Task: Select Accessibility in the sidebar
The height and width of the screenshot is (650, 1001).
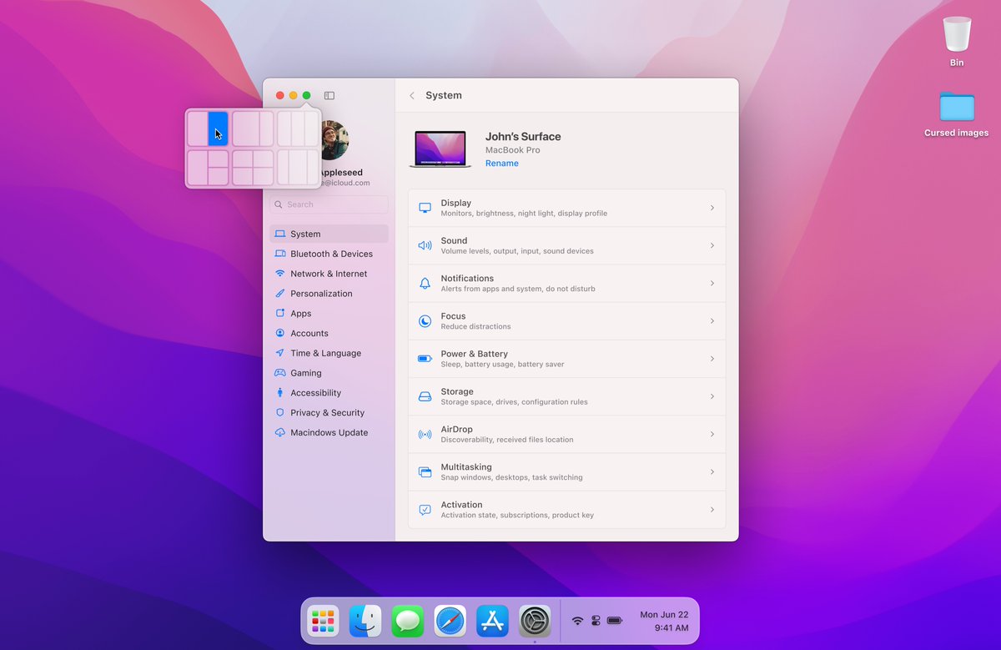Action: [329, 393]
